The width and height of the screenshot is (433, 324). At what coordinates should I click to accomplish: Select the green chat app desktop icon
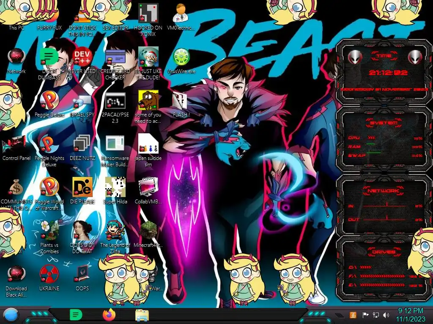click(49, 63)
